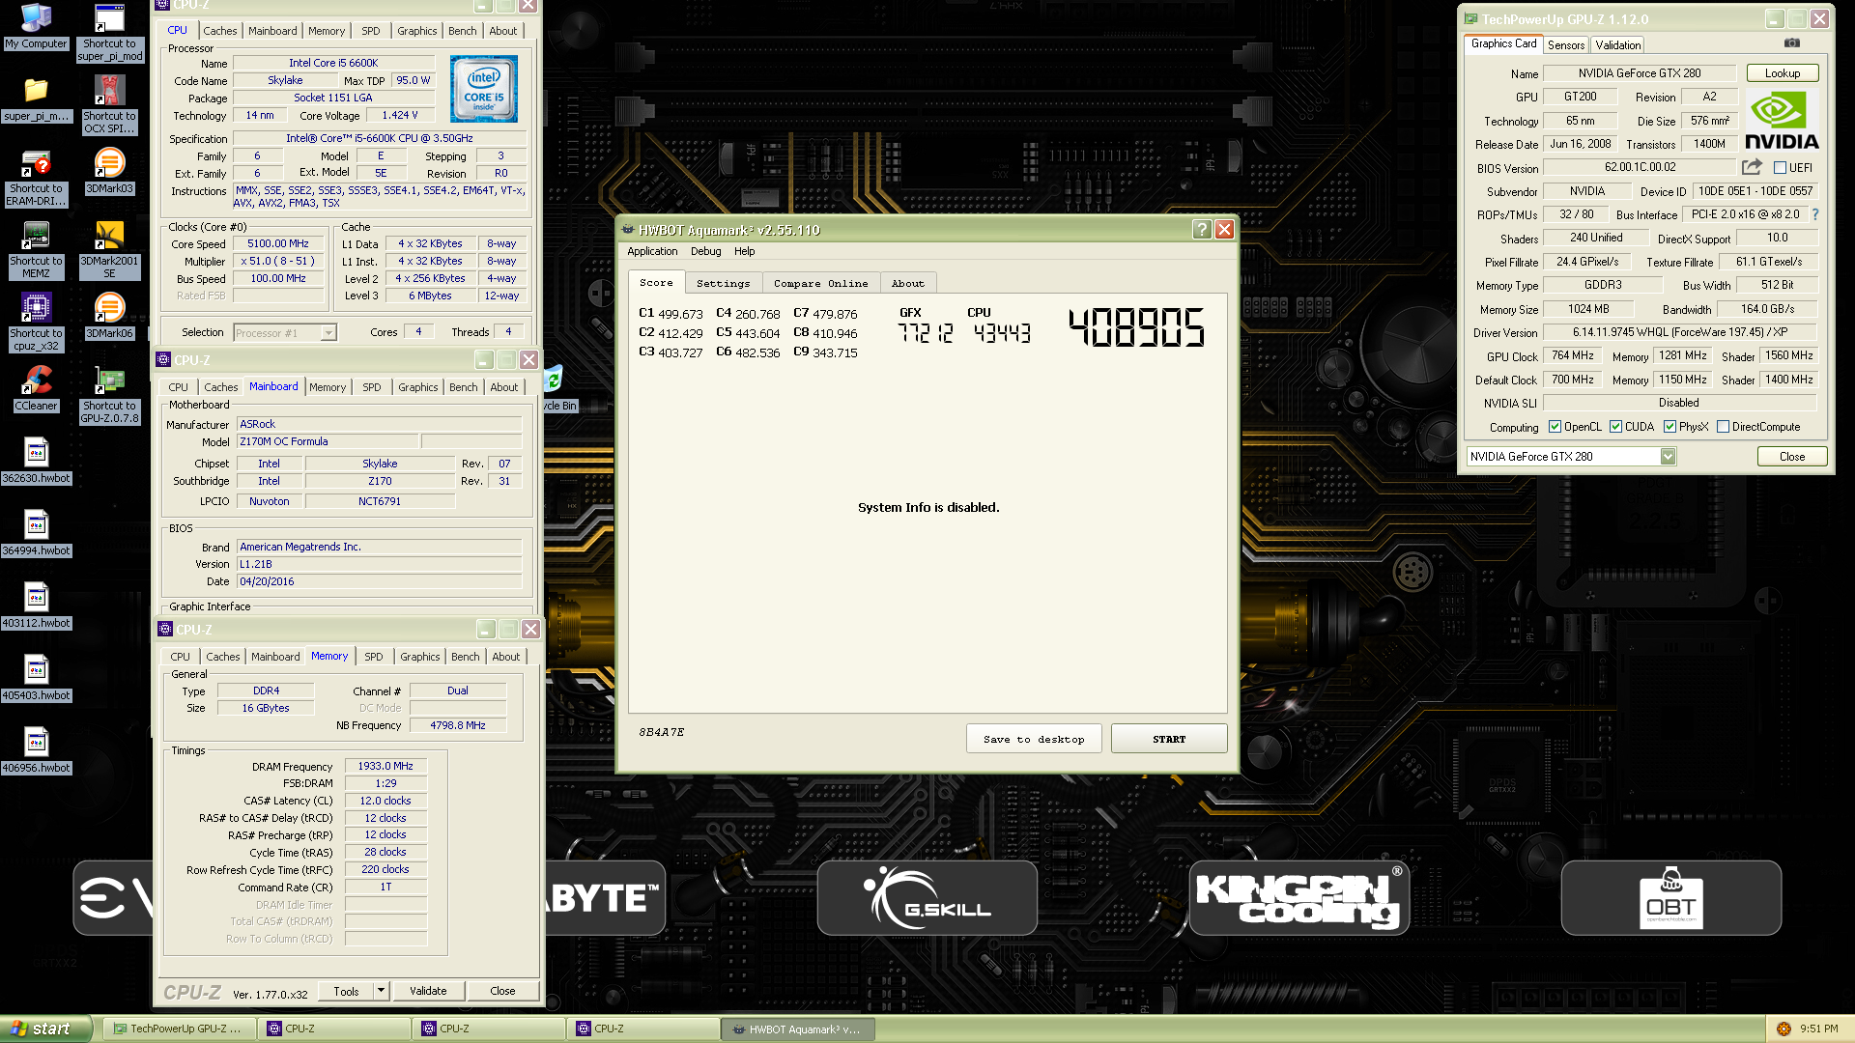Click the Lookup button in GPU-Z
Image resolution: width=1855 pixels, height=1043 pixels.
tap(1783, 73)
